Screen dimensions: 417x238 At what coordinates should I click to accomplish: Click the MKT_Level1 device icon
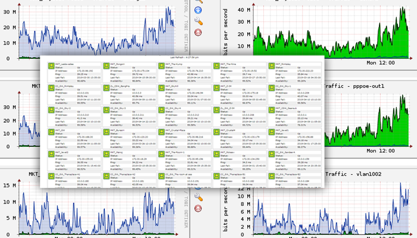click(272, 132)
